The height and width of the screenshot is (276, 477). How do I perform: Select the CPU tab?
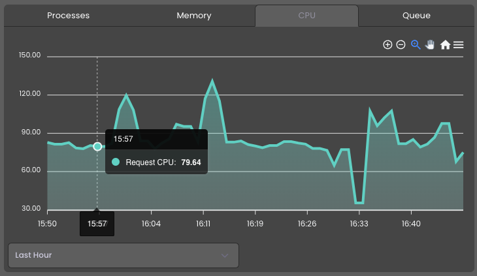[x=306, y=16]
